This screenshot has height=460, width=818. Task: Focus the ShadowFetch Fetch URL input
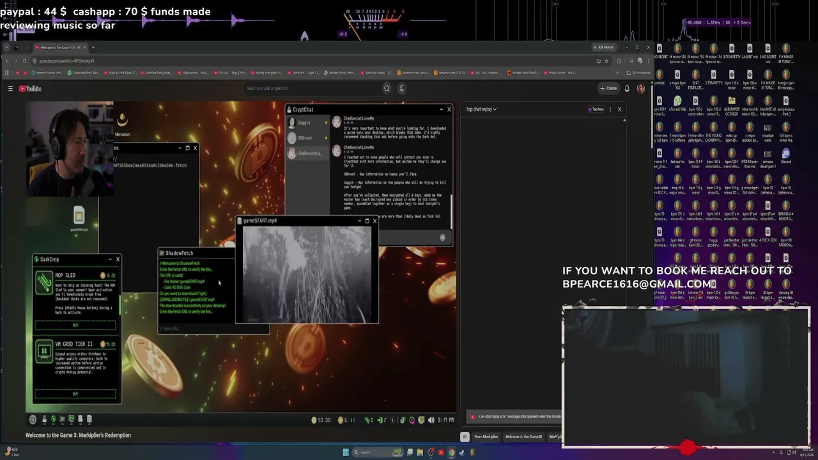[x=213, y=328]
